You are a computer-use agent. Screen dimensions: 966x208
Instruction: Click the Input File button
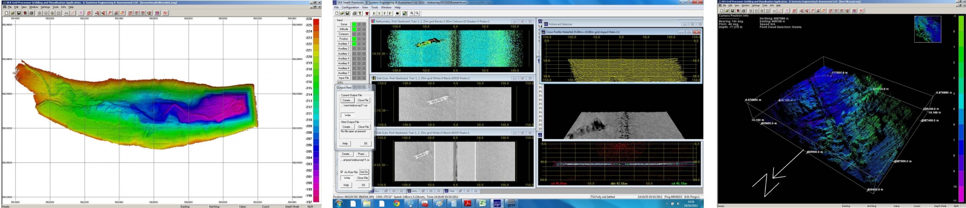coord(343,78)
